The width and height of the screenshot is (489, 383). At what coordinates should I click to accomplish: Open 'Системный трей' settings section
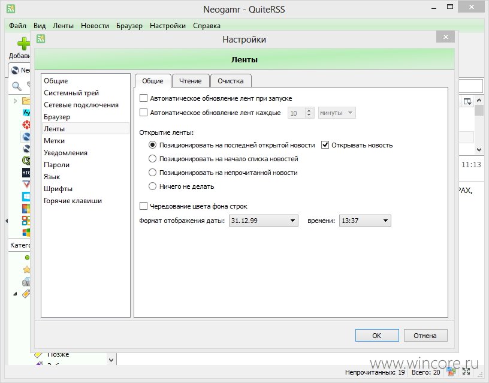(86, 93)
